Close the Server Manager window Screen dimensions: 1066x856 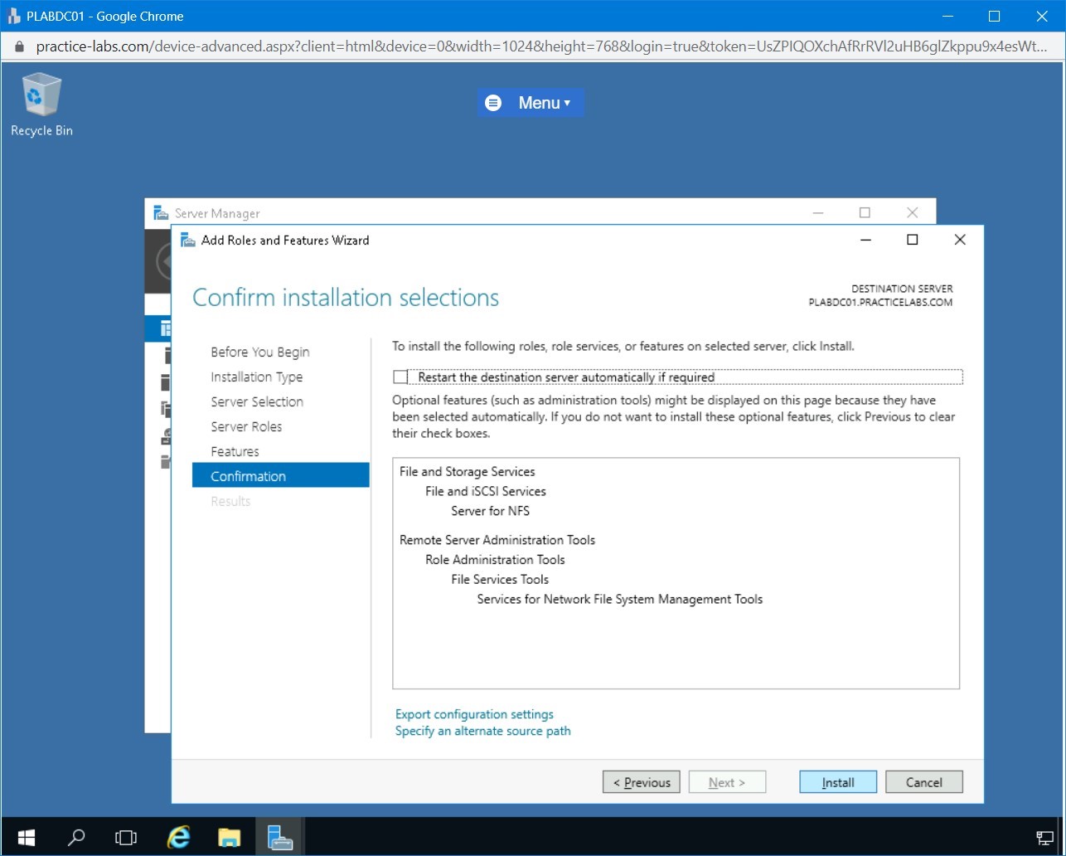click(912, 213)
